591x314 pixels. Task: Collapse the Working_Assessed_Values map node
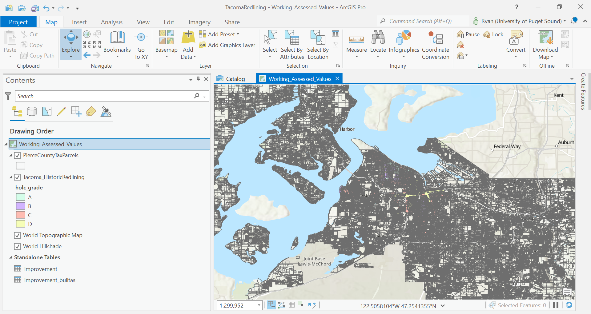point(6,144)
